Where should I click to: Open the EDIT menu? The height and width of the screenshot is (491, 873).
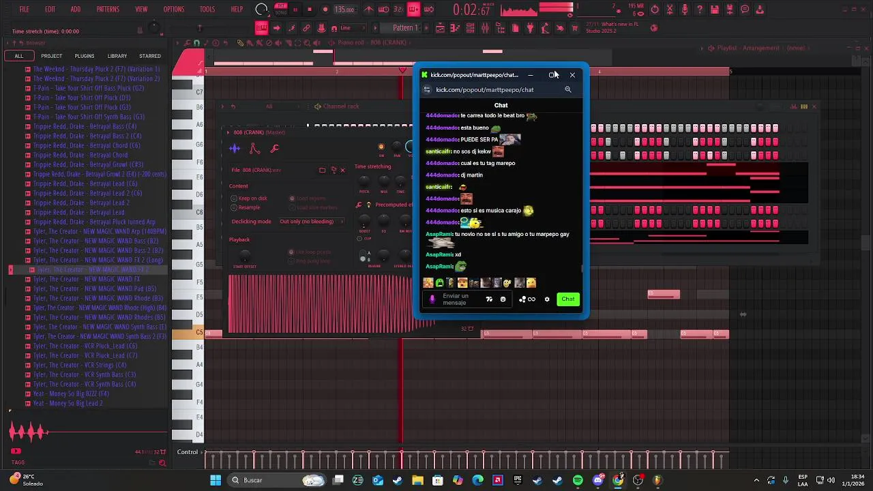tap(50, 10)
